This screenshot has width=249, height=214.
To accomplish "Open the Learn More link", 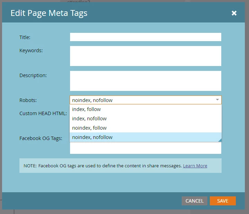I will 195,166.
